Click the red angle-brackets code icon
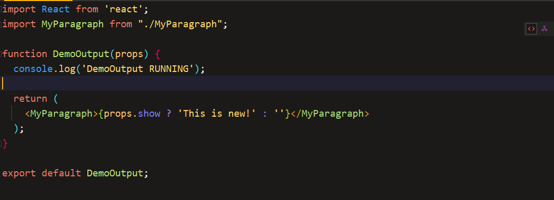This screenshot has height=200, width=554. [x=531, y=29]
